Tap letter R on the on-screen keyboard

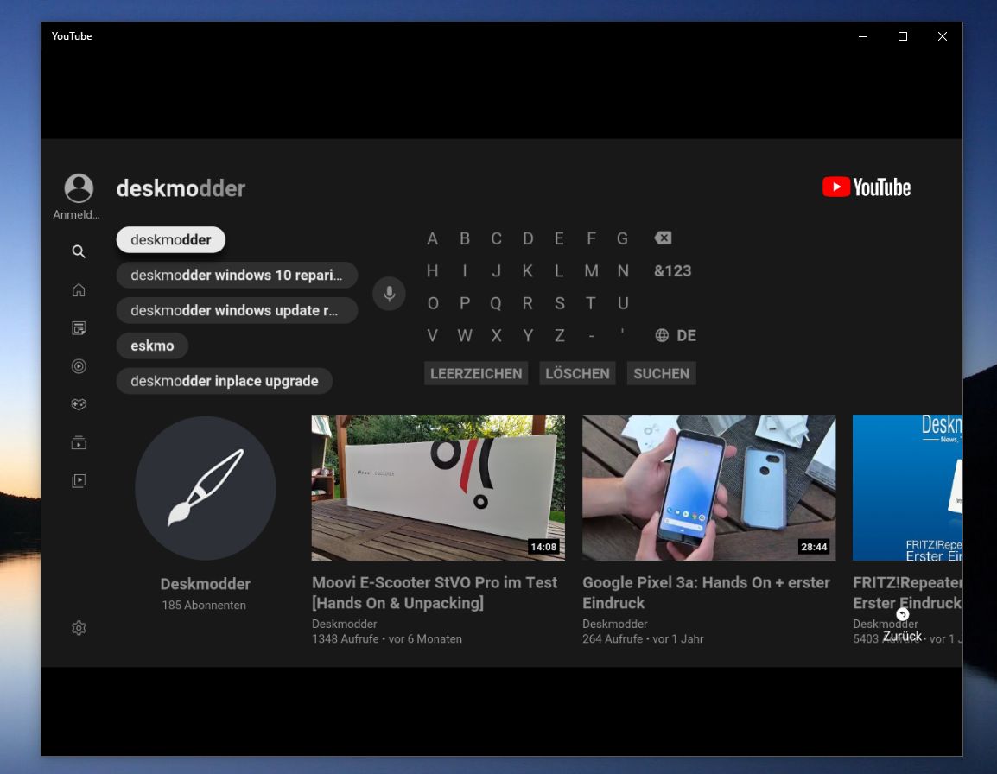click(x=528, y=303)
